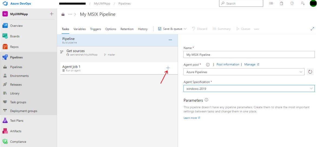Open the Pool information link
The width and height of the screenshot is (317, 147).
228,64
